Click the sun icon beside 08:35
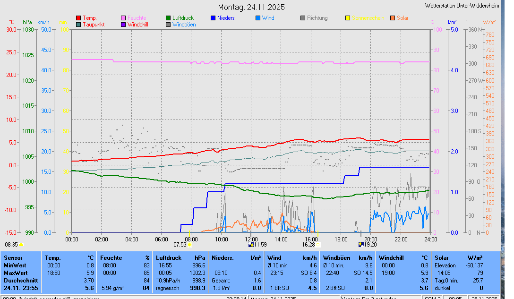Viewport: 514px width, 299px height. (x=21, y=245)
